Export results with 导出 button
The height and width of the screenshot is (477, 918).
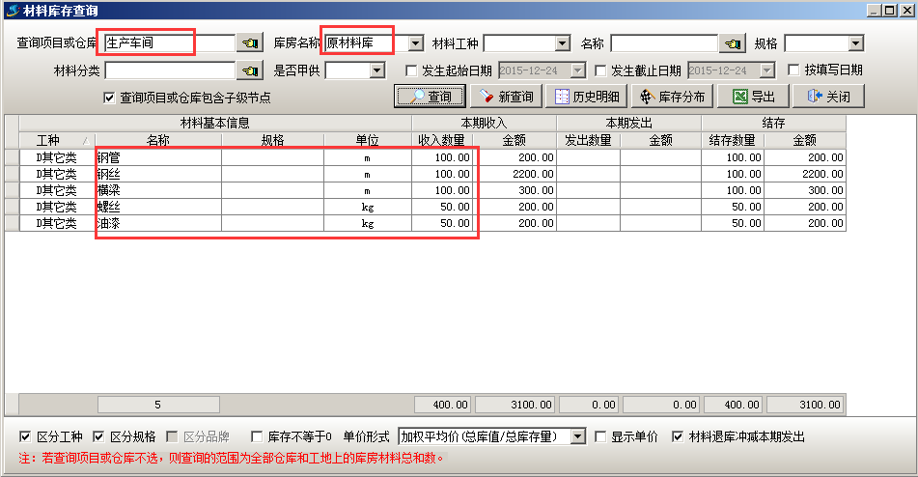point(754,97)
